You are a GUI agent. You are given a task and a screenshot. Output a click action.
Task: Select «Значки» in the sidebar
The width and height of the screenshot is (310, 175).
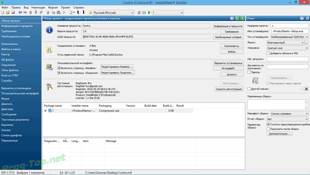[x=6, y=130]
